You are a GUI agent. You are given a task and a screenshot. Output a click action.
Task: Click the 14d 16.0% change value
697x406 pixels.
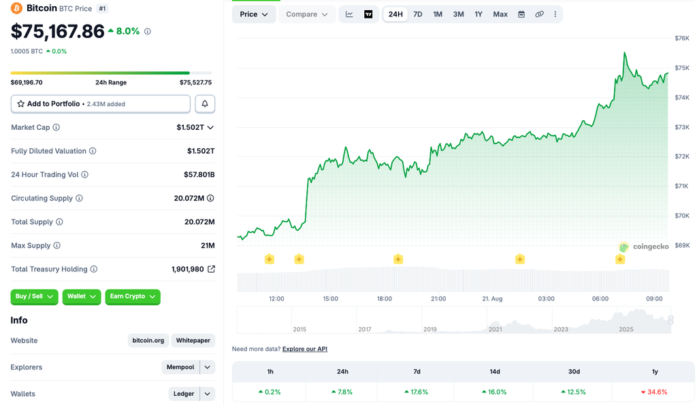[495, 392]
